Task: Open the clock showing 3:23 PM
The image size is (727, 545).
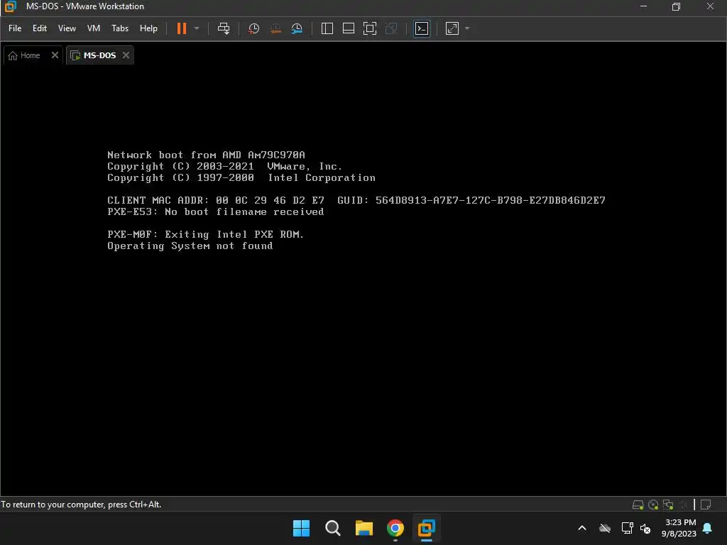Action: 679,528
